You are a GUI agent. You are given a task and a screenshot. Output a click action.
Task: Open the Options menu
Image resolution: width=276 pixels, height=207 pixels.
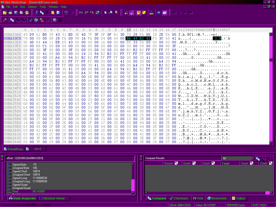[x=32, y=7]
